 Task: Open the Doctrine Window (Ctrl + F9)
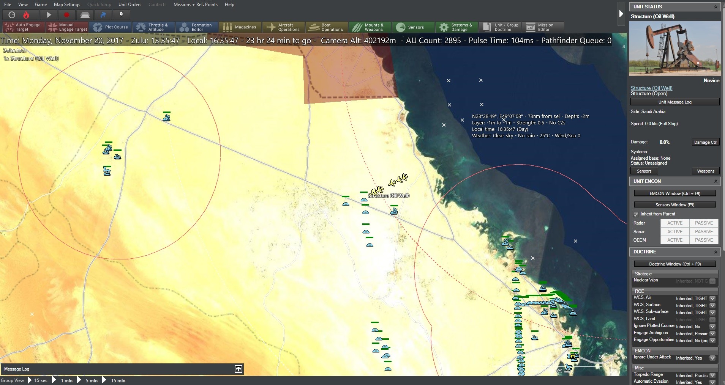pyautogui.click(x=674, y=264)
